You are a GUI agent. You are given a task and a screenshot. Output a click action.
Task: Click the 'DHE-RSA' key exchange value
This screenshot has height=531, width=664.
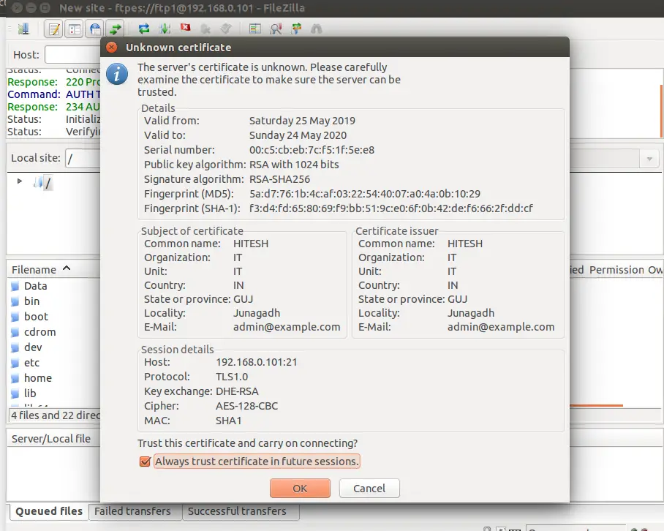[237, 391]
